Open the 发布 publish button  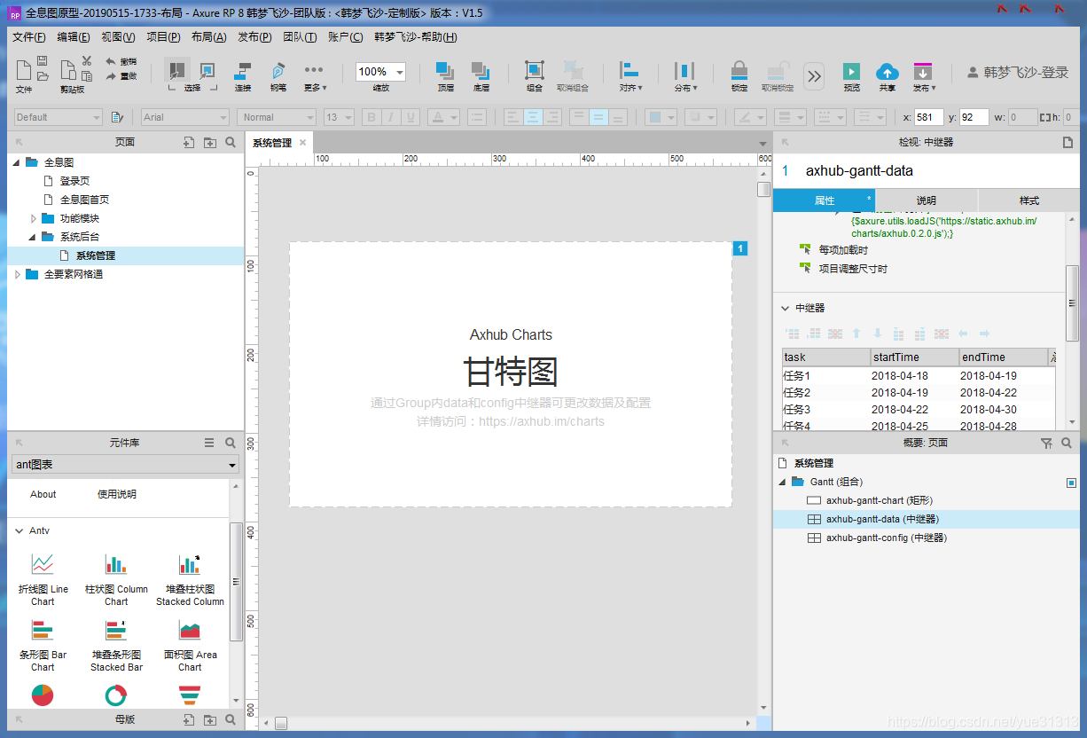point(924,76)
